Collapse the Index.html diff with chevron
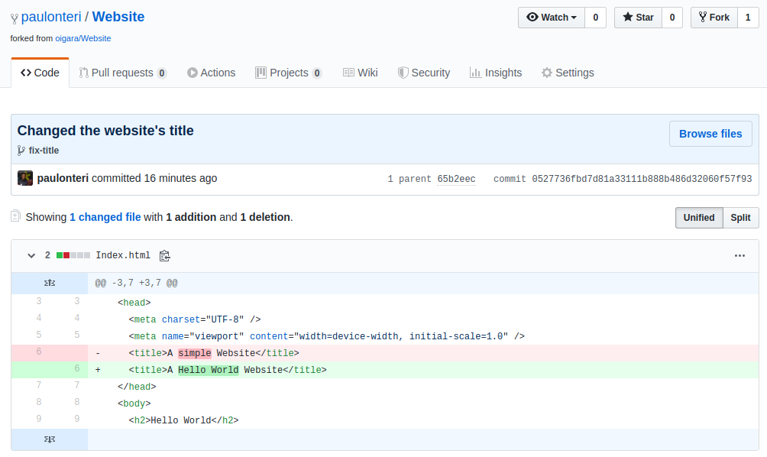 point(31,256)
